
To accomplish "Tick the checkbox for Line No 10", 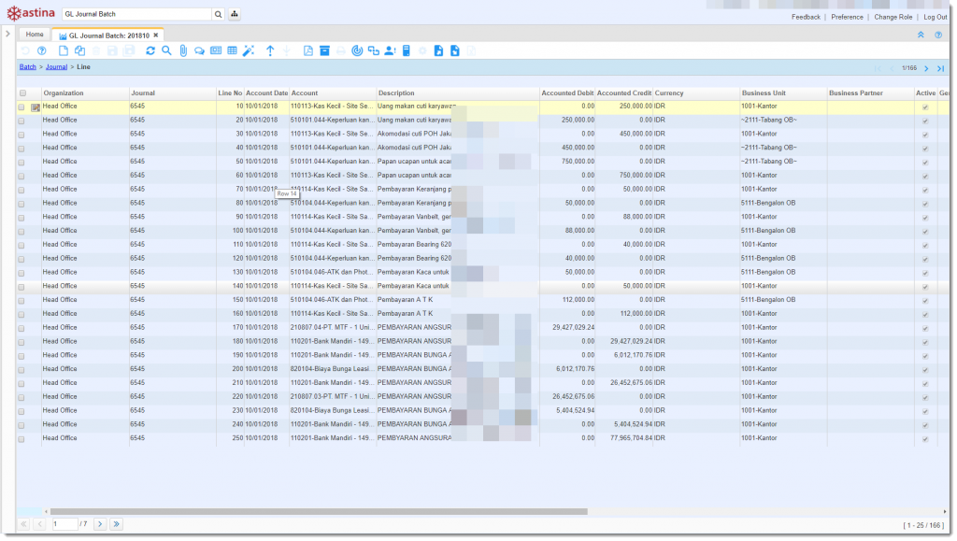I will 22,107.
